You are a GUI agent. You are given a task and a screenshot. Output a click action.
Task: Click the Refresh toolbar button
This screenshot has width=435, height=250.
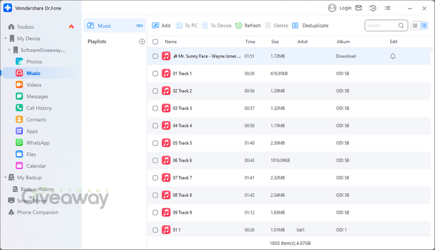[248, 25]
